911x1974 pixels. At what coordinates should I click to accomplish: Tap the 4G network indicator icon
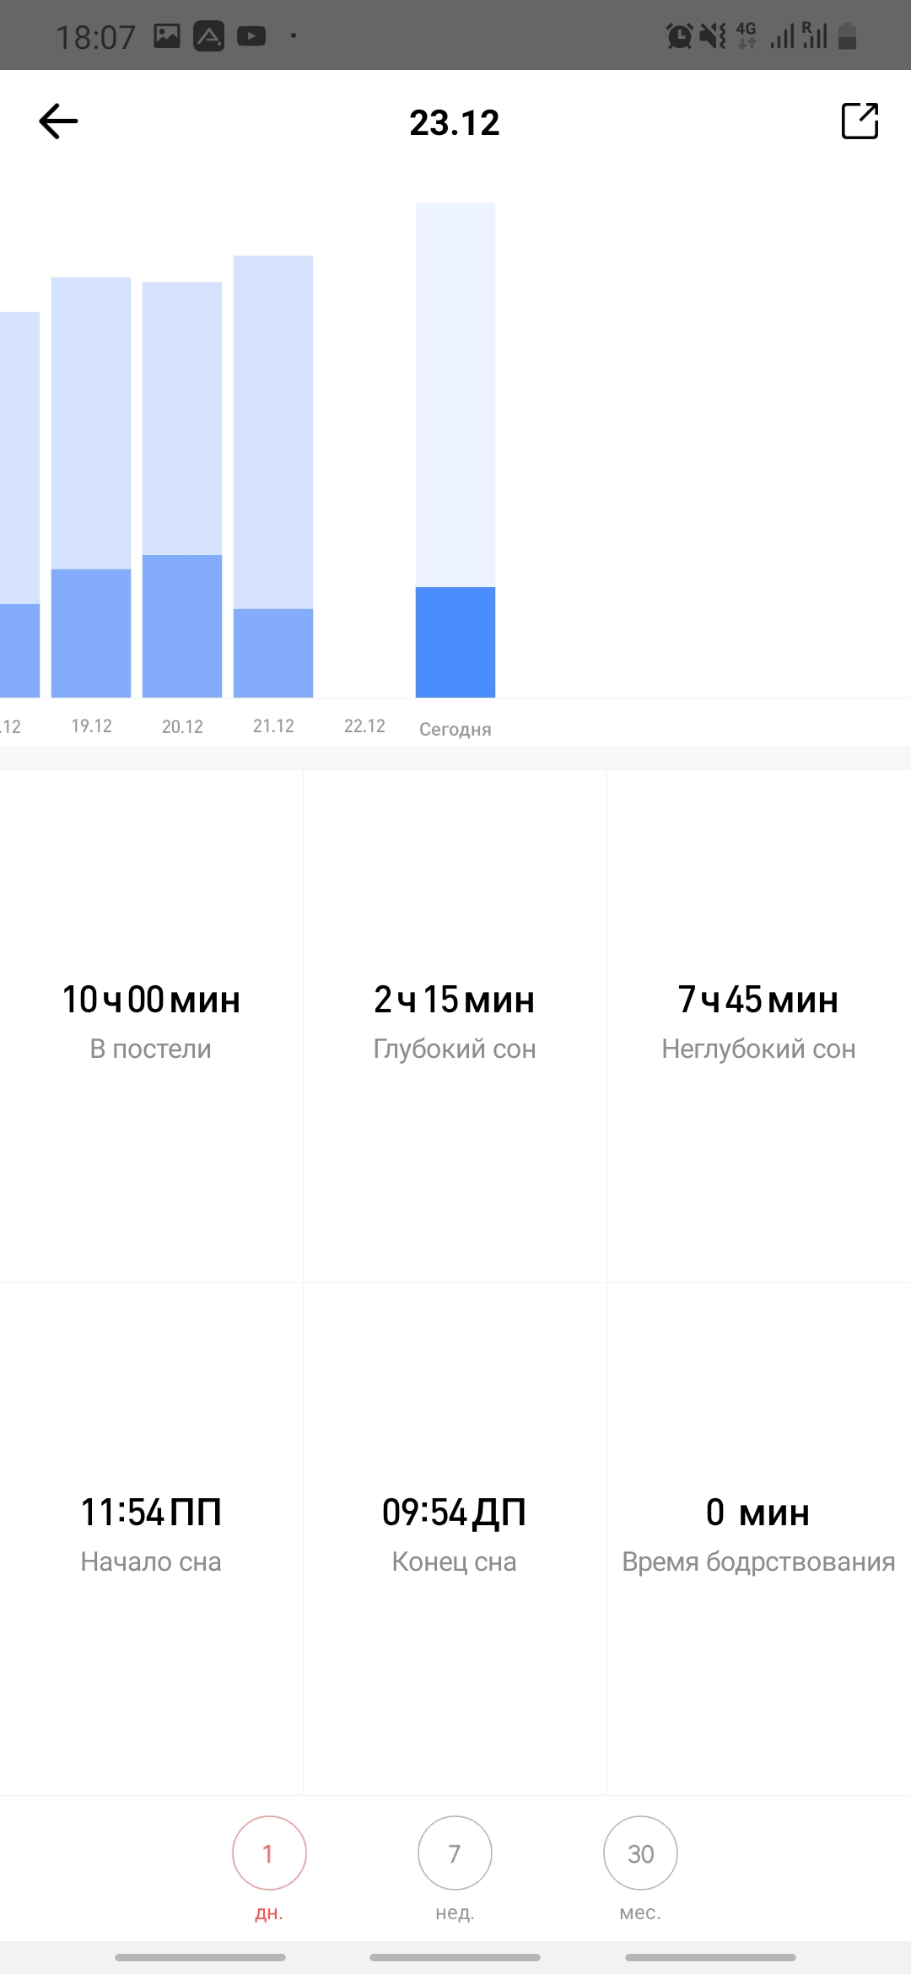pyautogui.click(x=747, y=36)
